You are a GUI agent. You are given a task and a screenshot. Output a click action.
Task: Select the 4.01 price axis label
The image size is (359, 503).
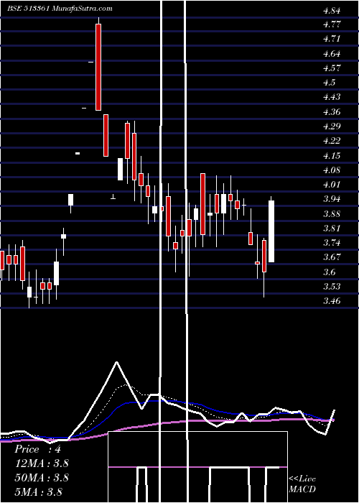(332, 185)
